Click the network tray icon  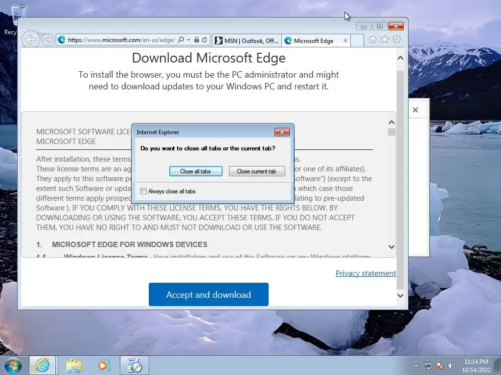(x=428, y=366)
